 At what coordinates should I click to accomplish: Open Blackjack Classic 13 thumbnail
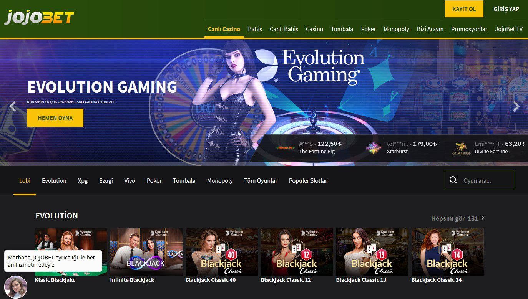point(372,252)
